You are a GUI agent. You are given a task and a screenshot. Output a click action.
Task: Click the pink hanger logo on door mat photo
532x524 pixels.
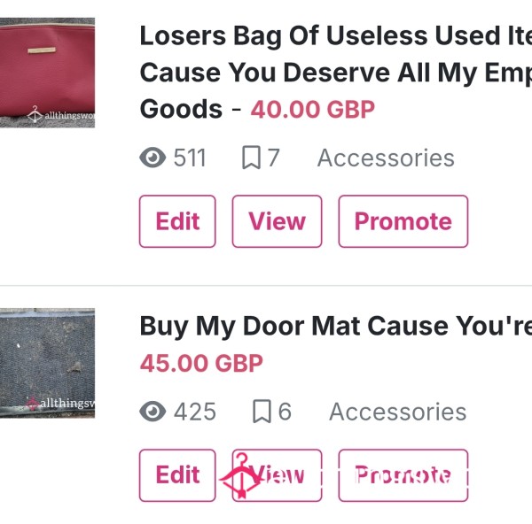33,403
